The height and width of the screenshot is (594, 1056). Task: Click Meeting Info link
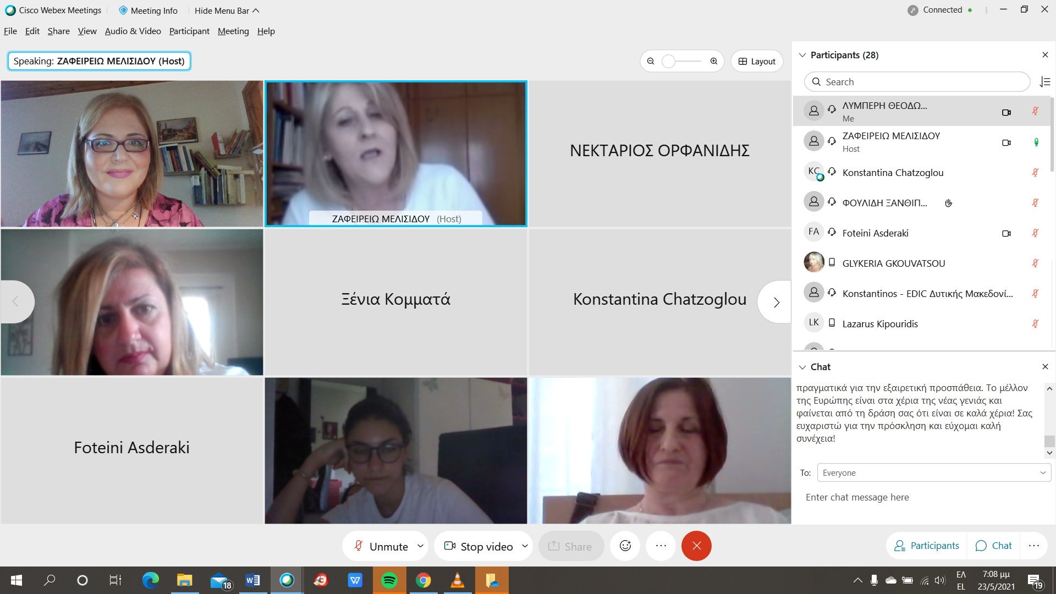(148, 10)
